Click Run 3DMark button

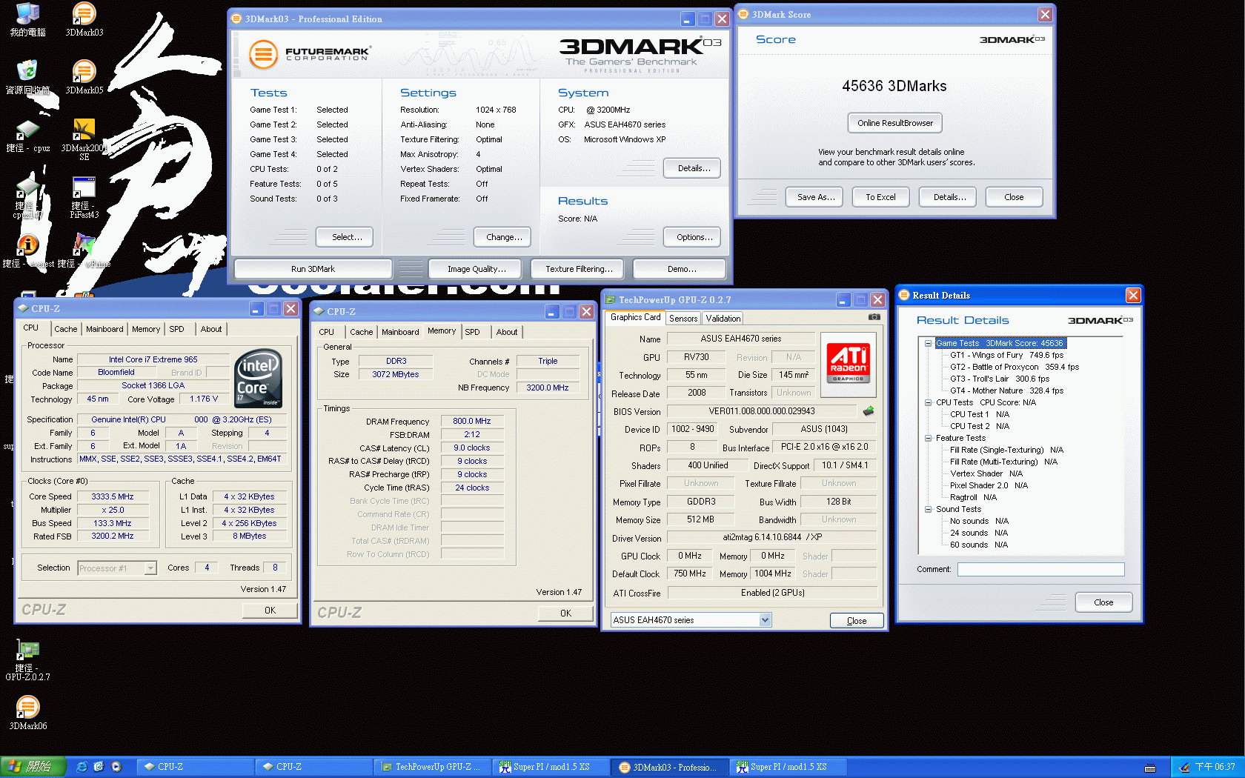coord(313,269)
